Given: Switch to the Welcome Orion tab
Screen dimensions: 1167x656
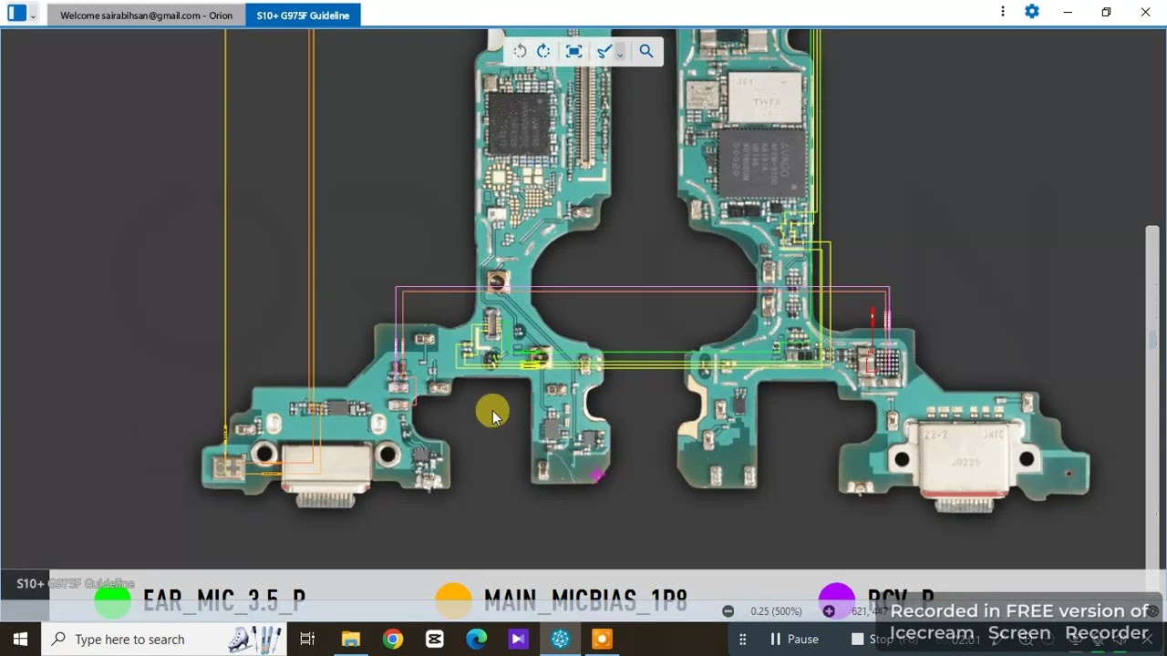Looking at the screenshot, I should (146, 15).
